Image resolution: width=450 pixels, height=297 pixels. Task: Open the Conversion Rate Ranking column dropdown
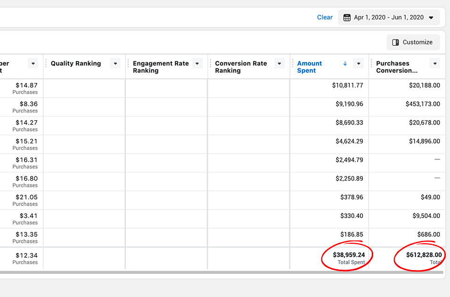280,64
